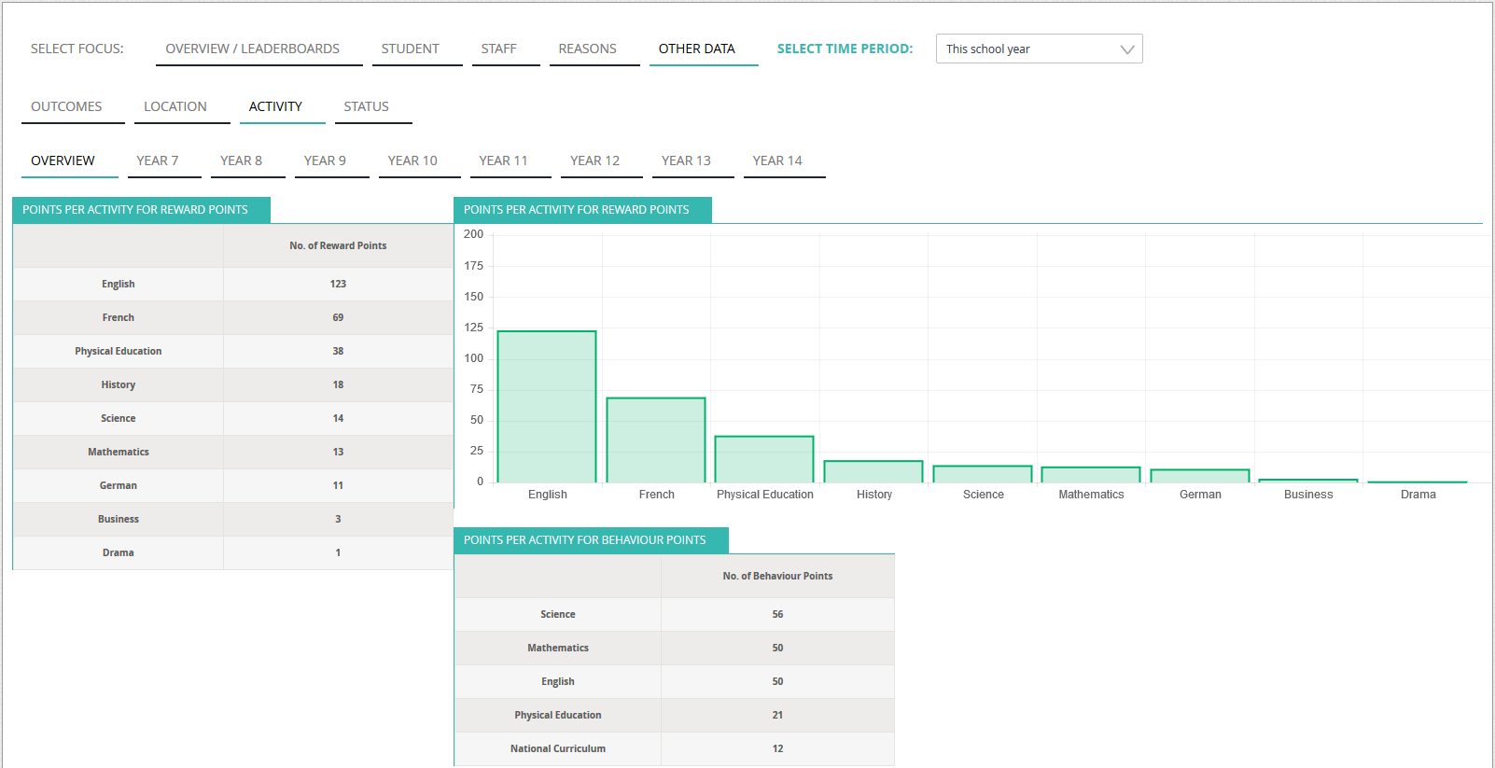Click the 'No. of Behaviour Points' column header
Screen dimensions: 1495x768
(777, 577)
